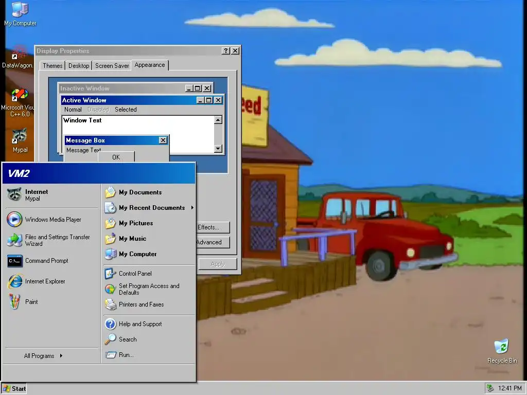Image resolution: width=527 pixels, height=395 pixels.
Task: Click the Normal menu item in preview
Action: tap(73, 110)
